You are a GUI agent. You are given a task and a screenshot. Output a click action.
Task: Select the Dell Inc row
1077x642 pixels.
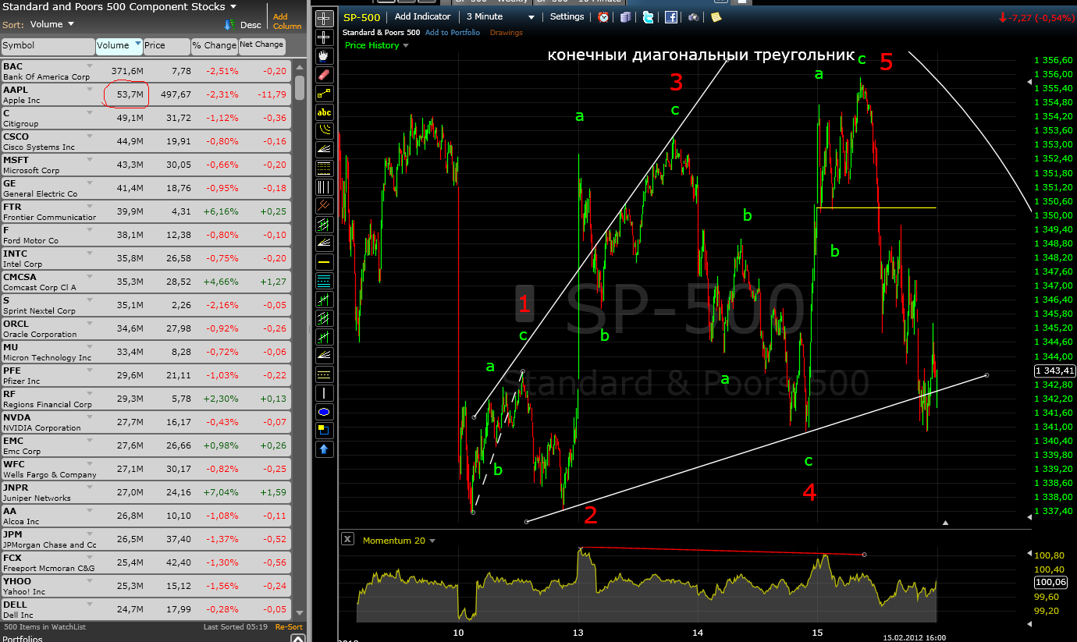[146, 610]
